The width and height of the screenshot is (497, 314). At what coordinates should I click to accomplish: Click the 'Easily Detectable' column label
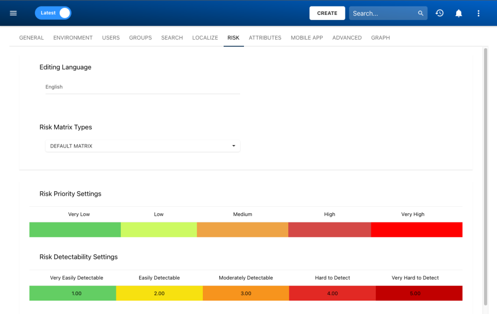tap(159, 278)
